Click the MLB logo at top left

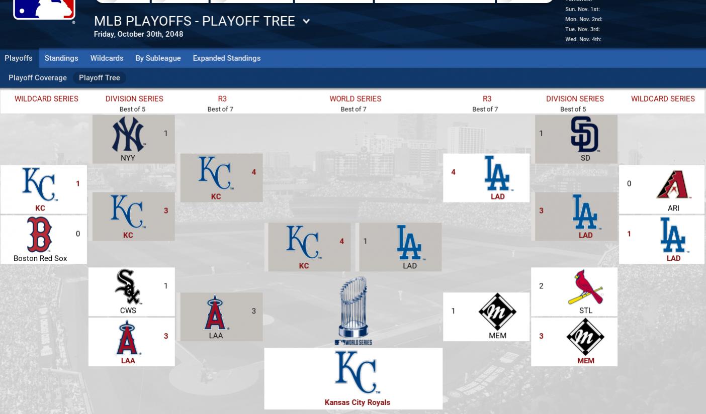(x=44, y=10)
